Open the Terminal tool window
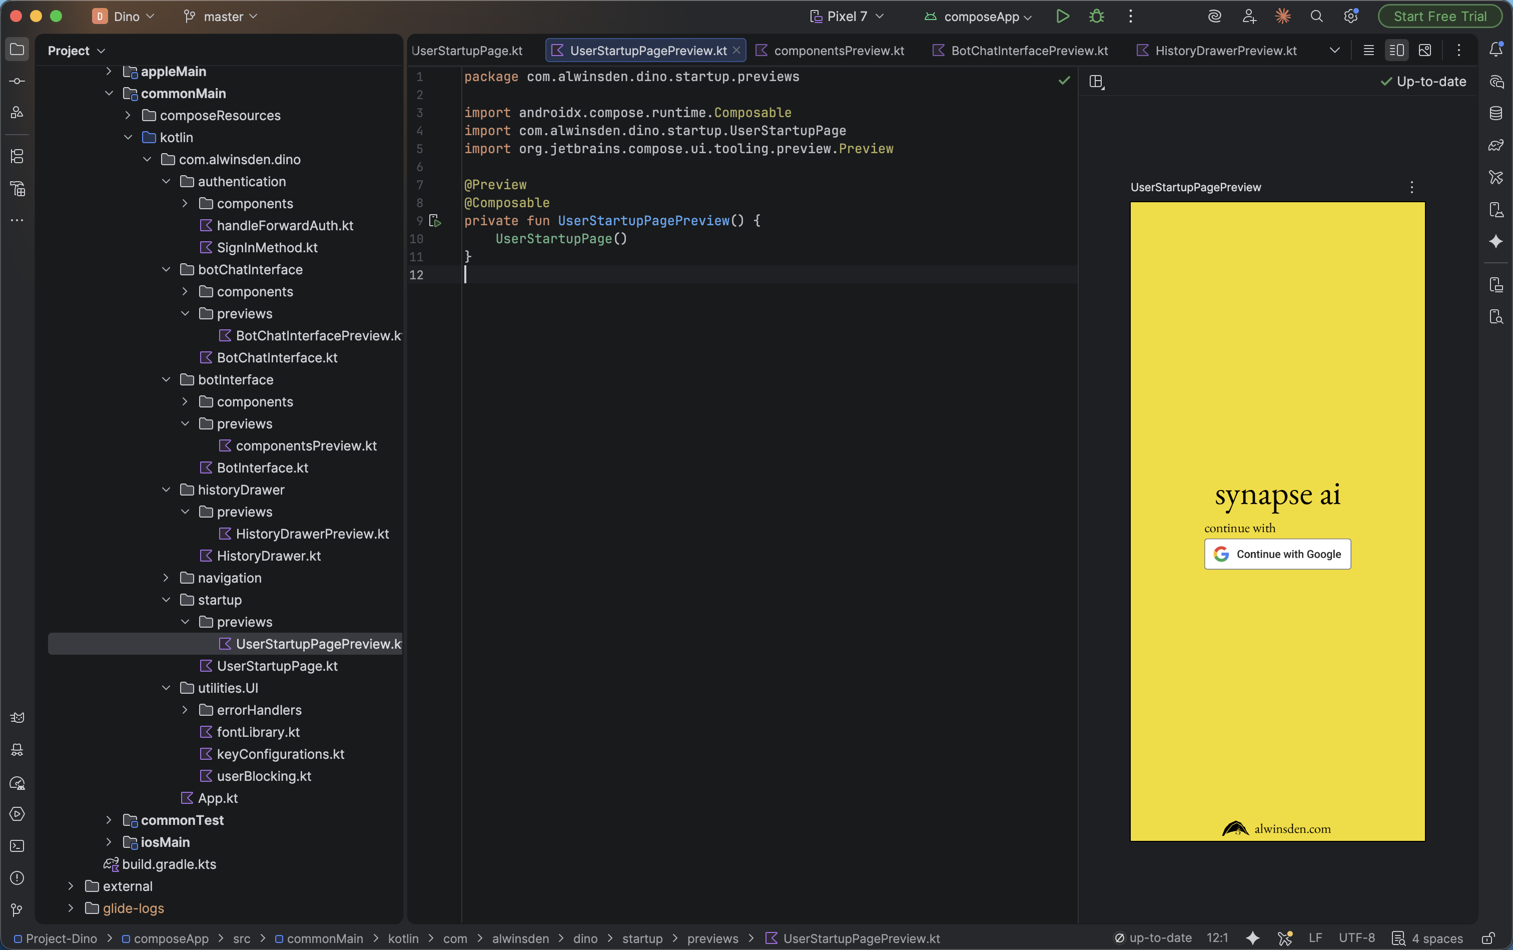 pos(17,846)
